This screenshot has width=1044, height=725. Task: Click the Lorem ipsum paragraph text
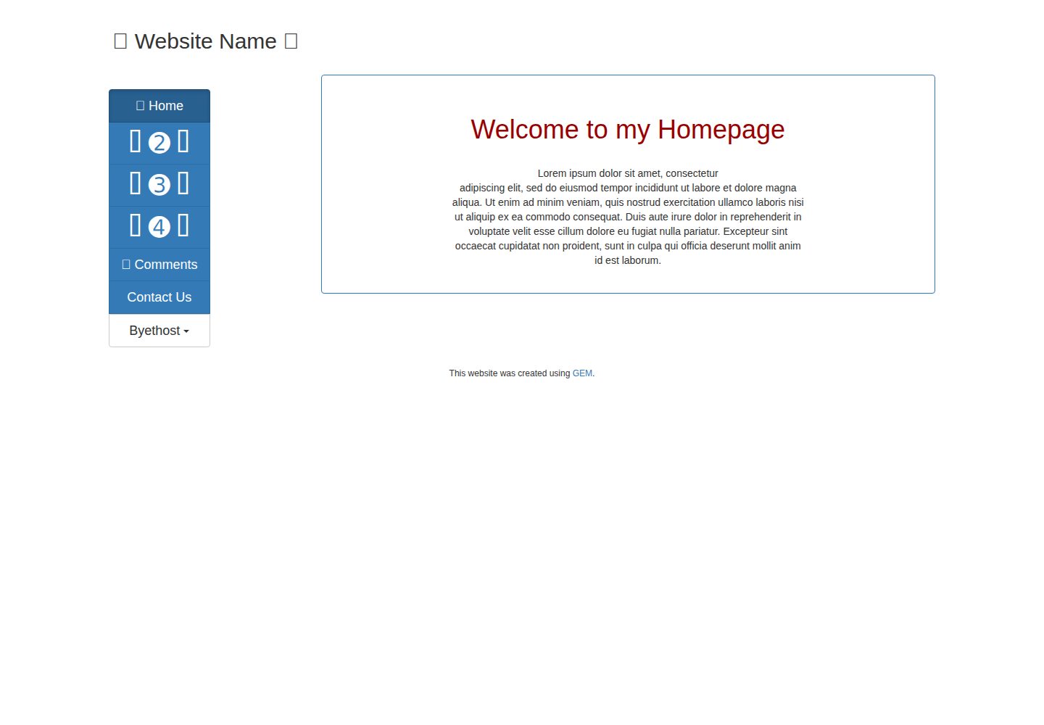click(x=628, y=217)
